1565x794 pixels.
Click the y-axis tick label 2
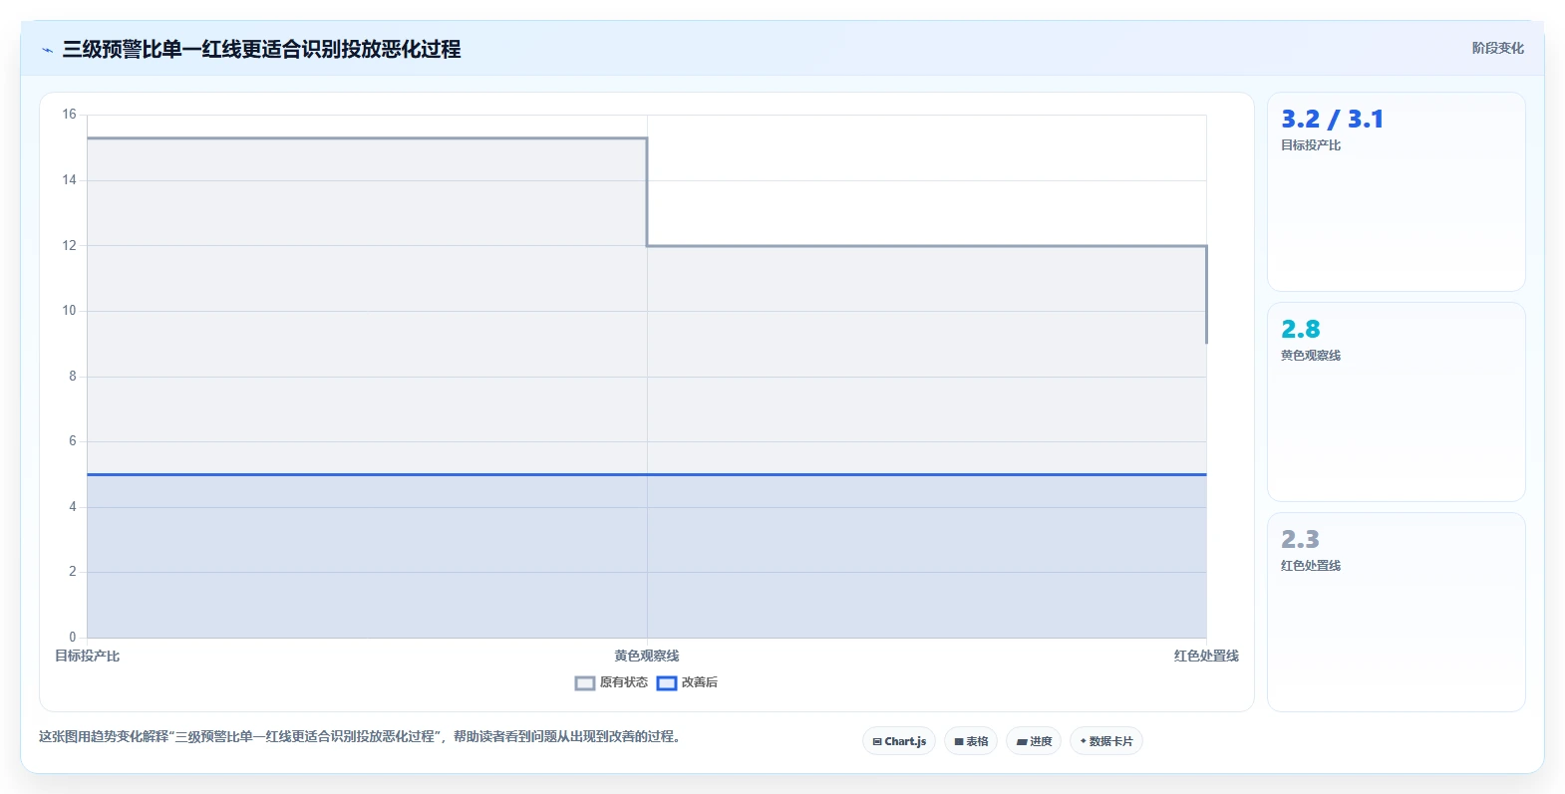72,572
